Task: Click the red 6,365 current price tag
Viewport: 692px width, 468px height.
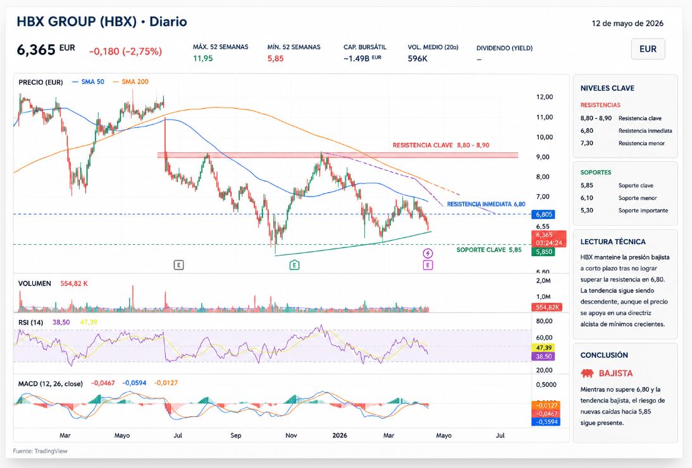Action: click(x=548, y=238)
